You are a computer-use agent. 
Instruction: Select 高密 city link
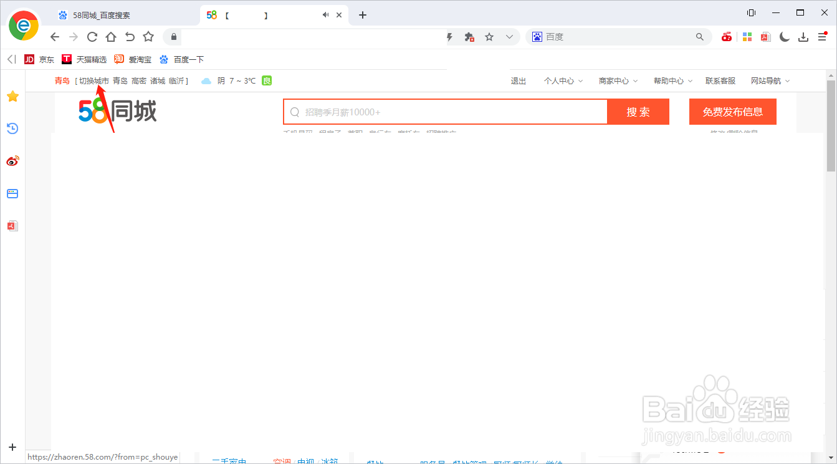[139, 81]
